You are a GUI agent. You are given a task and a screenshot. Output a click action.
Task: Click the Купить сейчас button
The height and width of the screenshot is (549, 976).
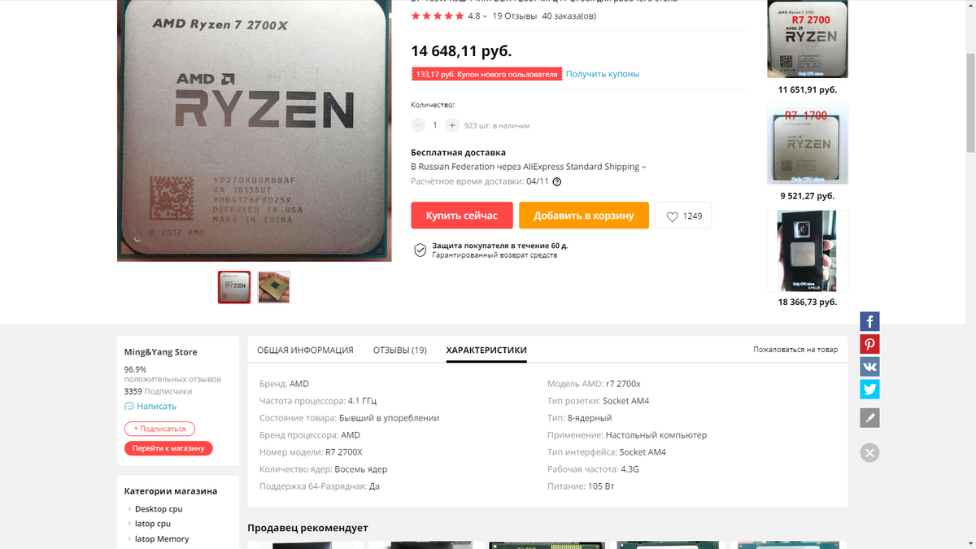[x=462, y=216]
